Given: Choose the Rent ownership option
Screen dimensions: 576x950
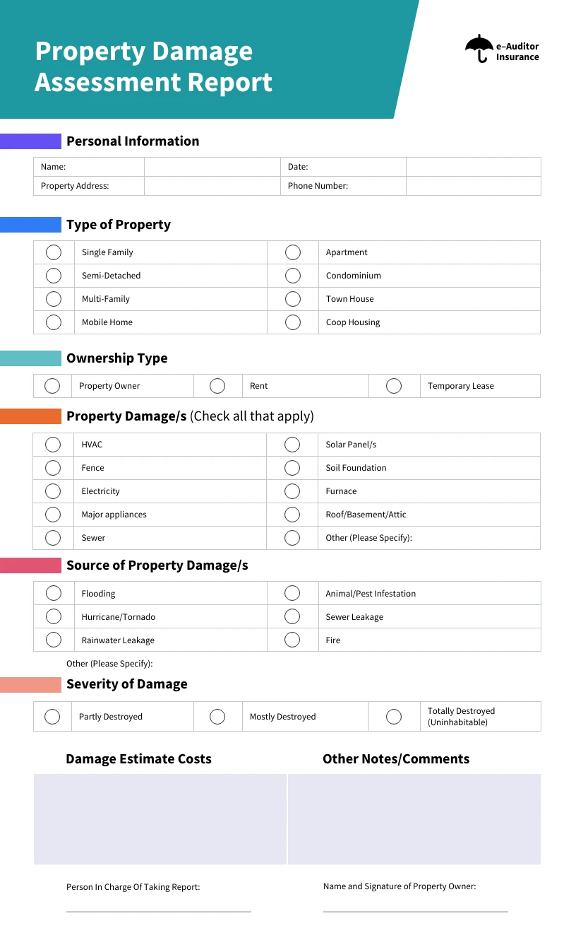Looking at the screenshot, I should pyautogui.click(x=217, y=386).
